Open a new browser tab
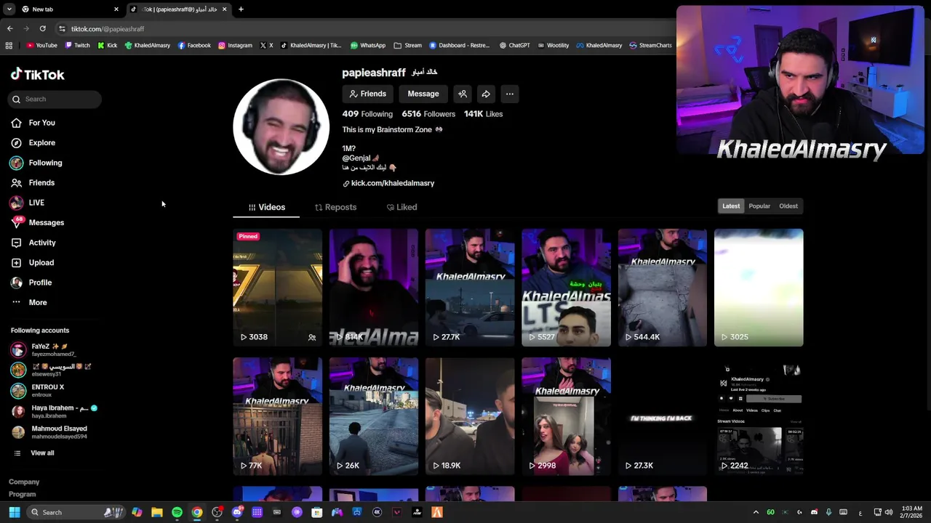Screen dimensions: 931x523 (x=241, y=9)
